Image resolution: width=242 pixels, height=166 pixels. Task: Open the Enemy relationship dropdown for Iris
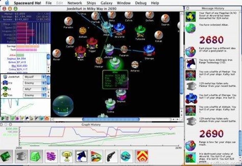(x=35, y=83)
